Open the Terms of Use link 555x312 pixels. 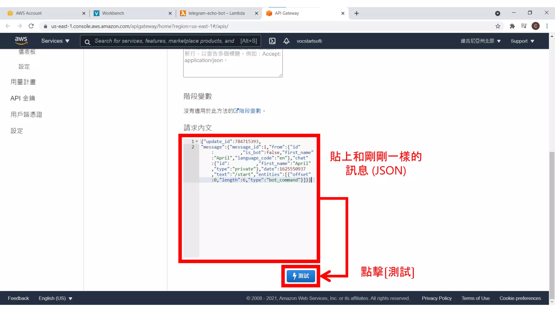[476, 298]
